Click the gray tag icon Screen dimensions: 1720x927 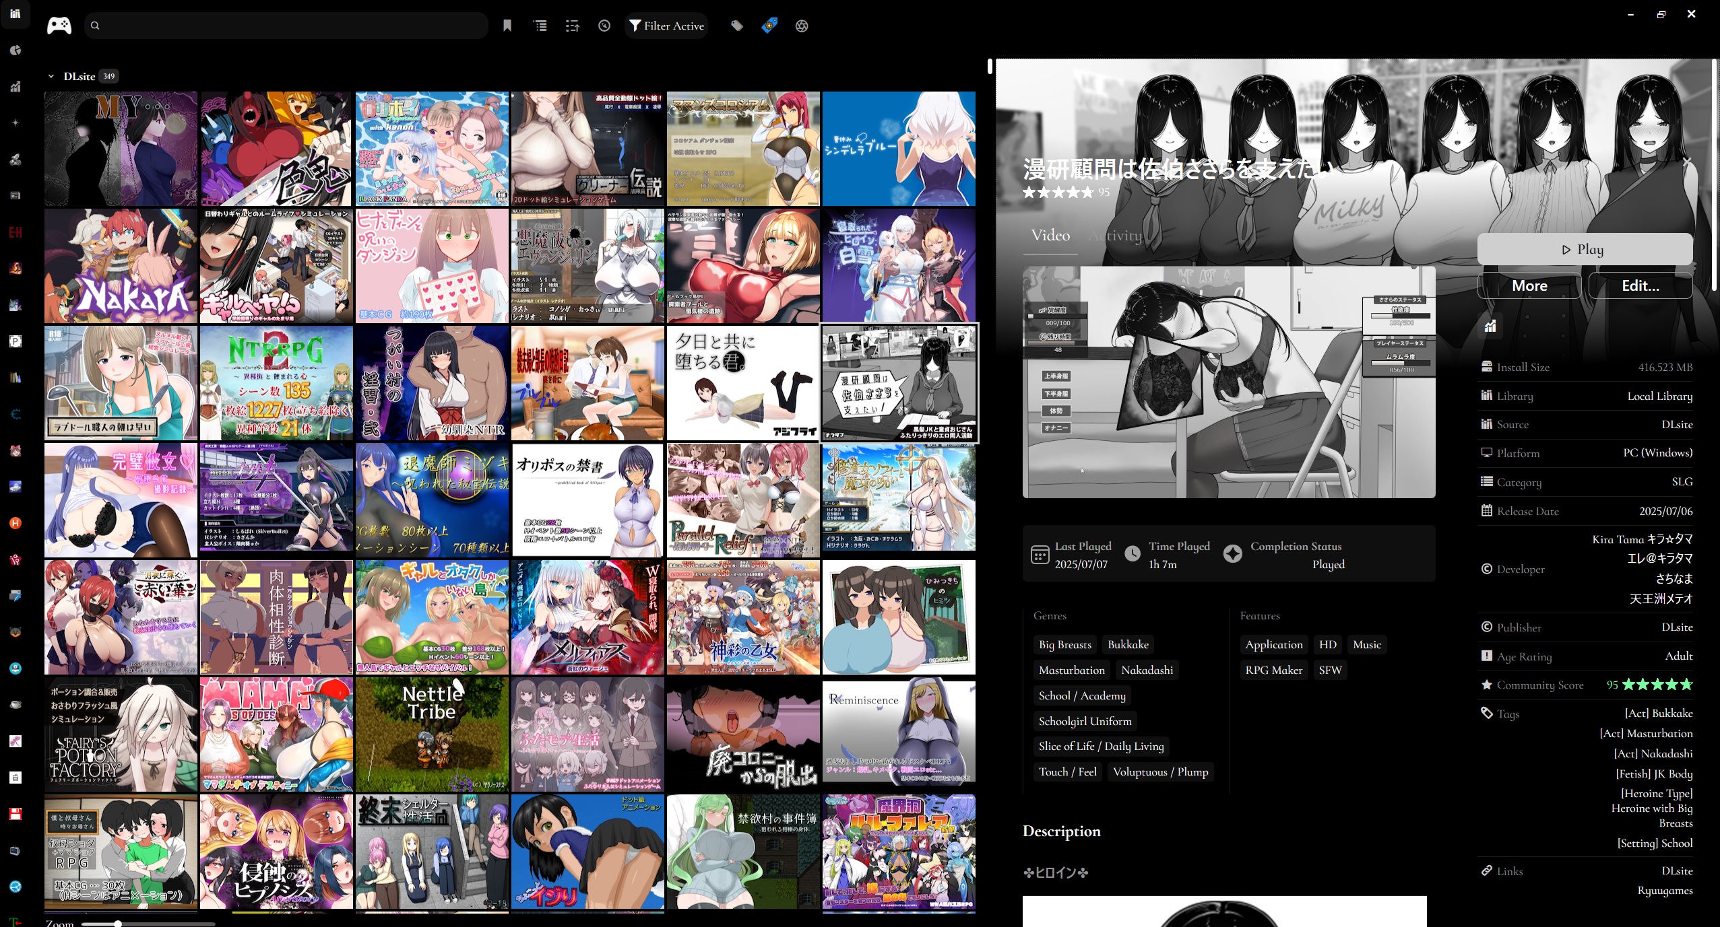coord(737,26)
